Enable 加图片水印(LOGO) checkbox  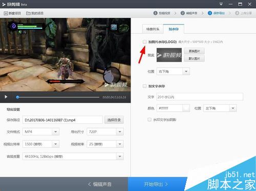pyautogui.click(x=144, y=41)
